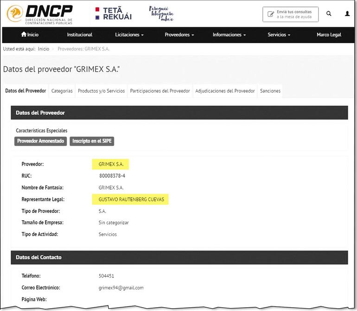
Task: Click the home icon beside Inicio
Action: click(x=24, y=34)
